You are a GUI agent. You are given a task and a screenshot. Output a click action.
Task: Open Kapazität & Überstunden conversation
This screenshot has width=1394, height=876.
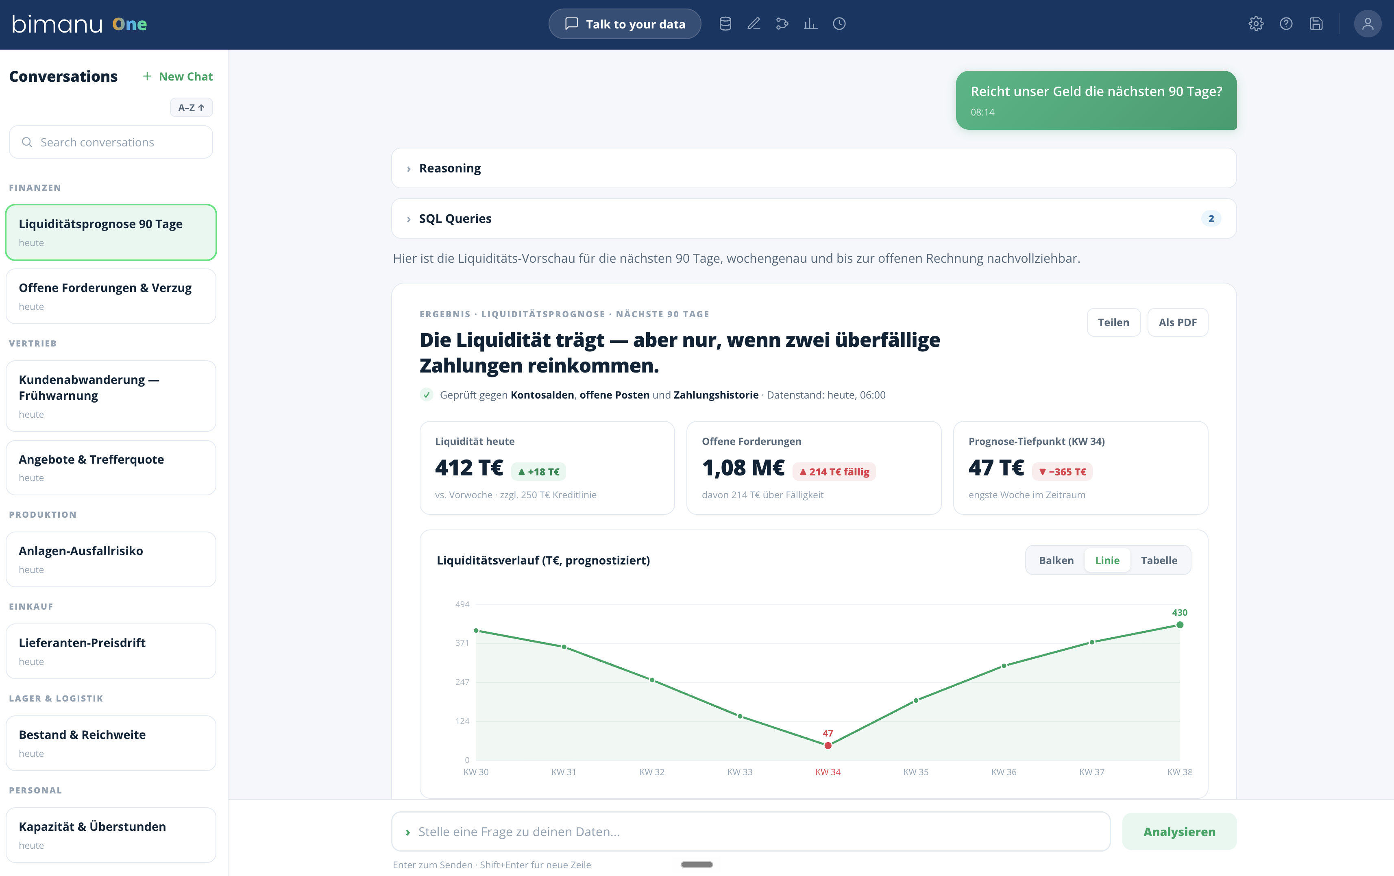[x=111, y=835]
